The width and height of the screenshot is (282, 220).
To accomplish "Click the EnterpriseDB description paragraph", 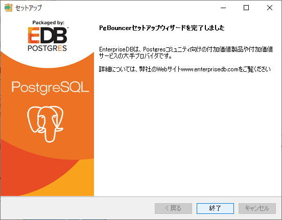I will (186, 52).
